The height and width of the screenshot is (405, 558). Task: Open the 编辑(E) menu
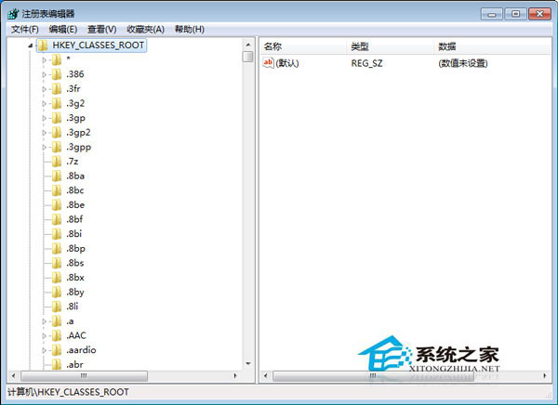(63, 30)
